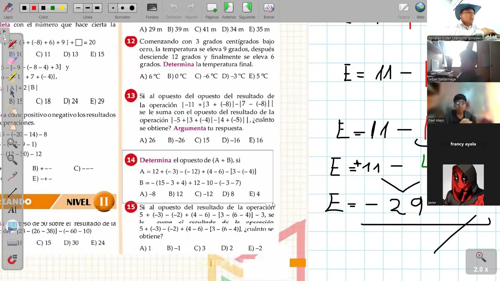Select Sebas Saldarriaga video tile

pyautogui.click(x=463, y=62)
